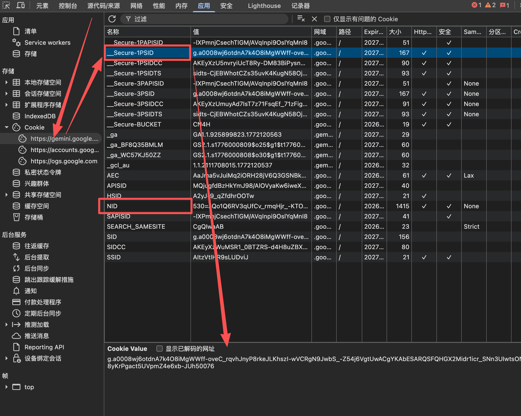
Task: Toggle the device toolbar icon
Action: [x=20, y=5]
